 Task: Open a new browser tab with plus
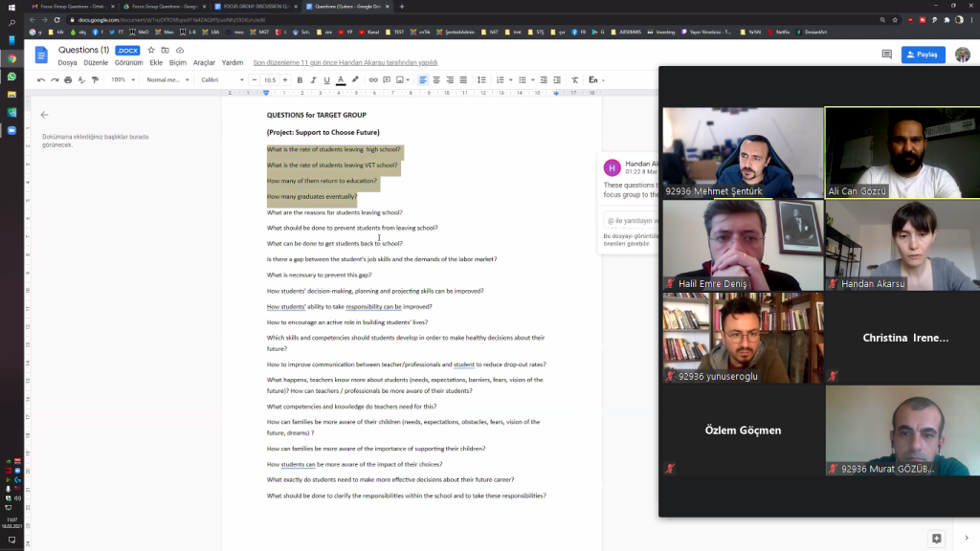point(402,7)
